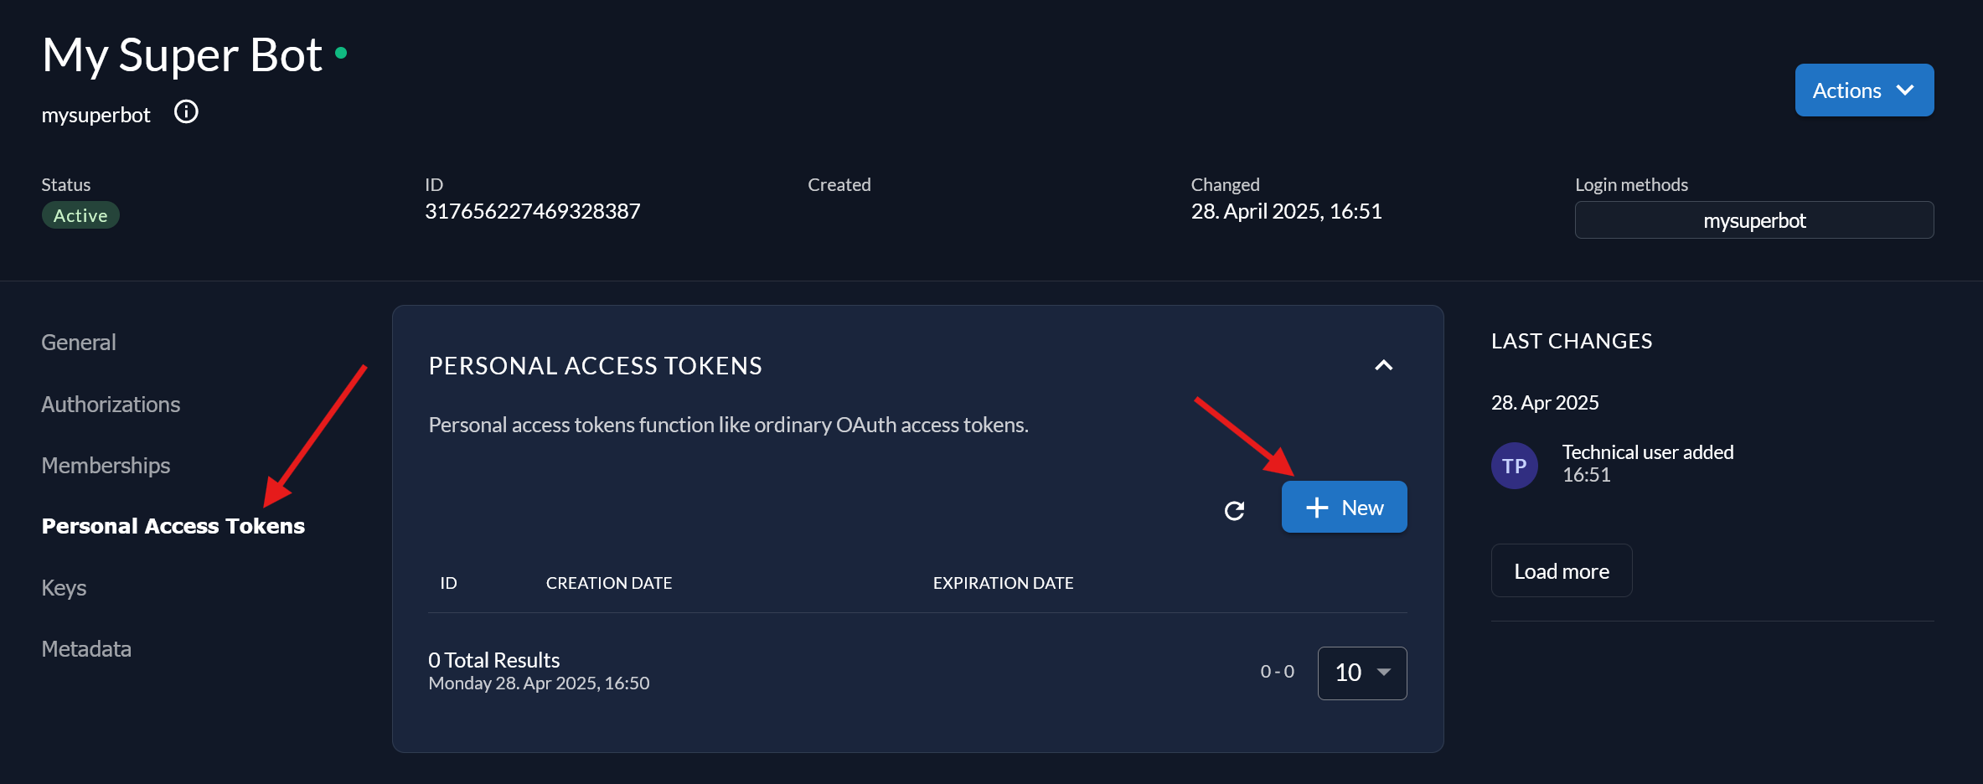Select the mysuperbot login method chip
Viewport: 1983px width, 784px height.
click(1754, 219)
